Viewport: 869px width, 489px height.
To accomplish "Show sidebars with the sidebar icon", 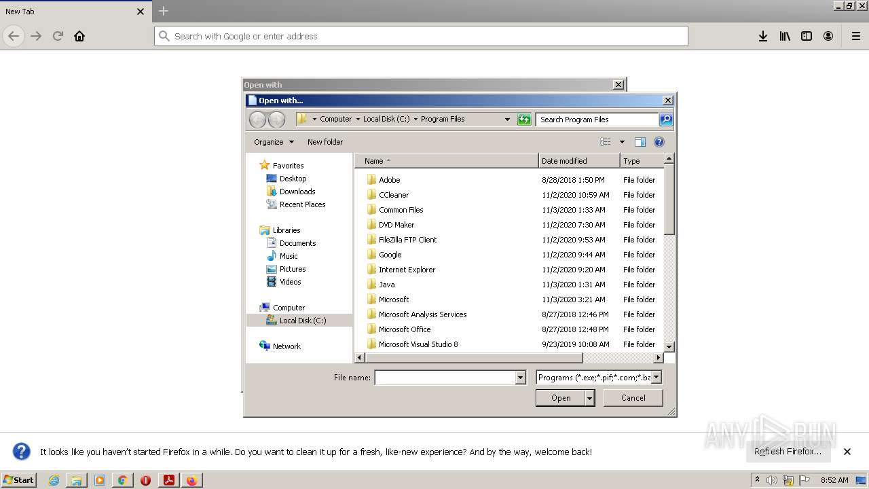I will pyautogui.click(x=807, y=36).
